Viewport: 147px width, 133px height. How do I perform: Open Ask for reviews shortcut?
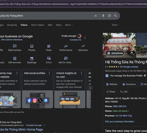tap(66, 60)
